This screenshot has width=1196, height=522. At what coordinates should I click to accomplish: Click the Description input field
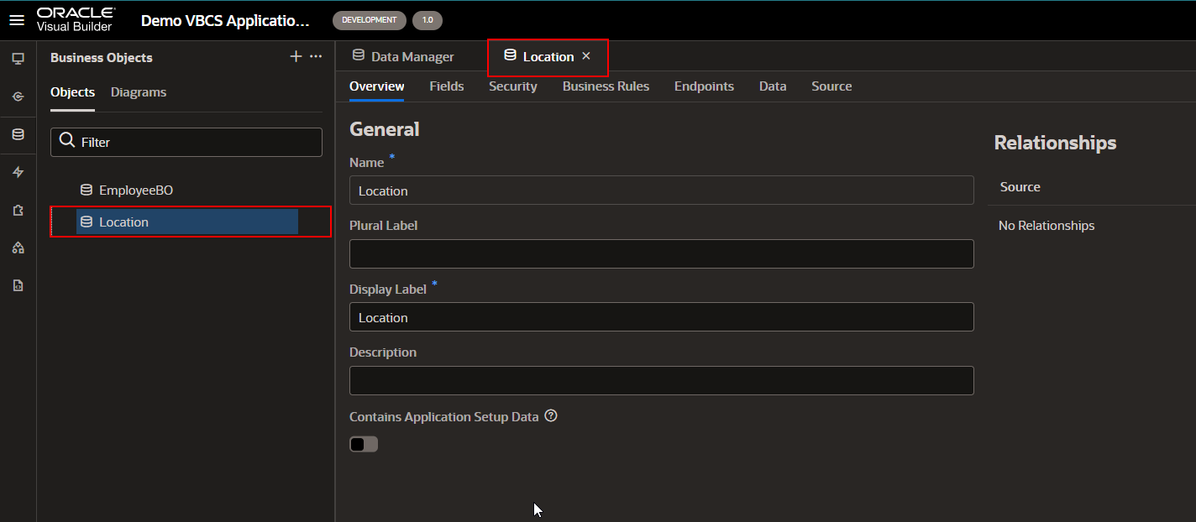tap(662, 380)
